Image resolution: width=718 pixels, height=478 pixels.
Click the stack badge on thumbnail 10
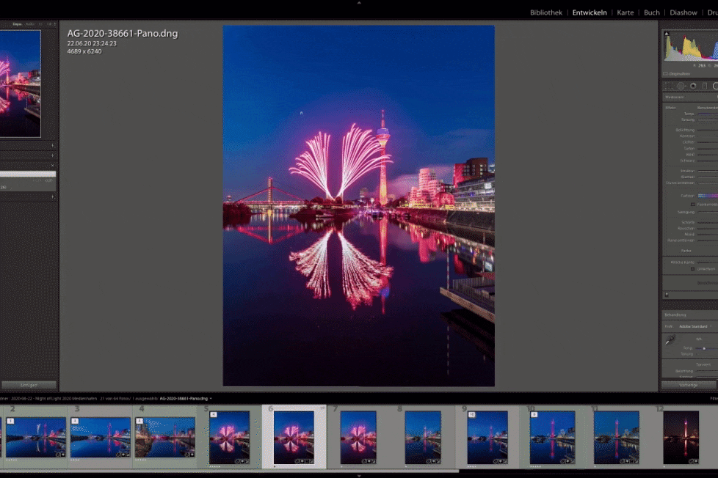click(534, 414)
